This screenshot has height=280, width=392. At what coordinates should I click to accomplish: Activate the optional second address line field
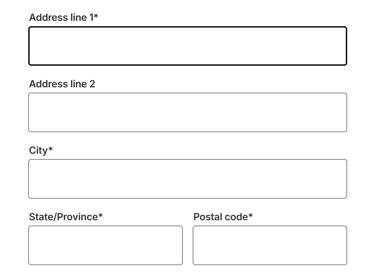187,112
